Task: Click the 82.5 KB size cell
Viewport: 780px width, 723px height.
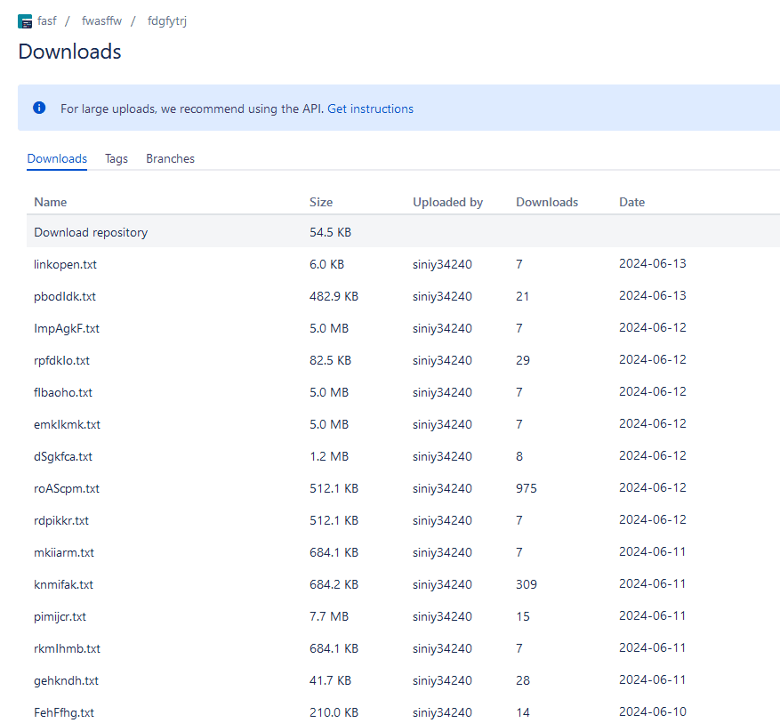Action: (x=330, y=360)
